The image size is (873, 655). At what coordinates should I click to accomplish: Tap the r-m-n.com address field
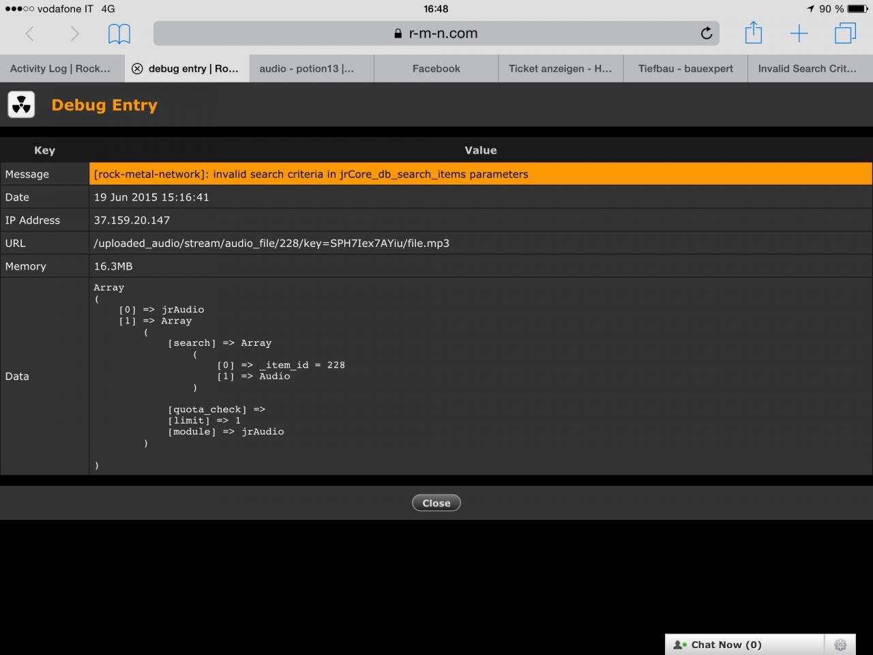coord(436,33)
